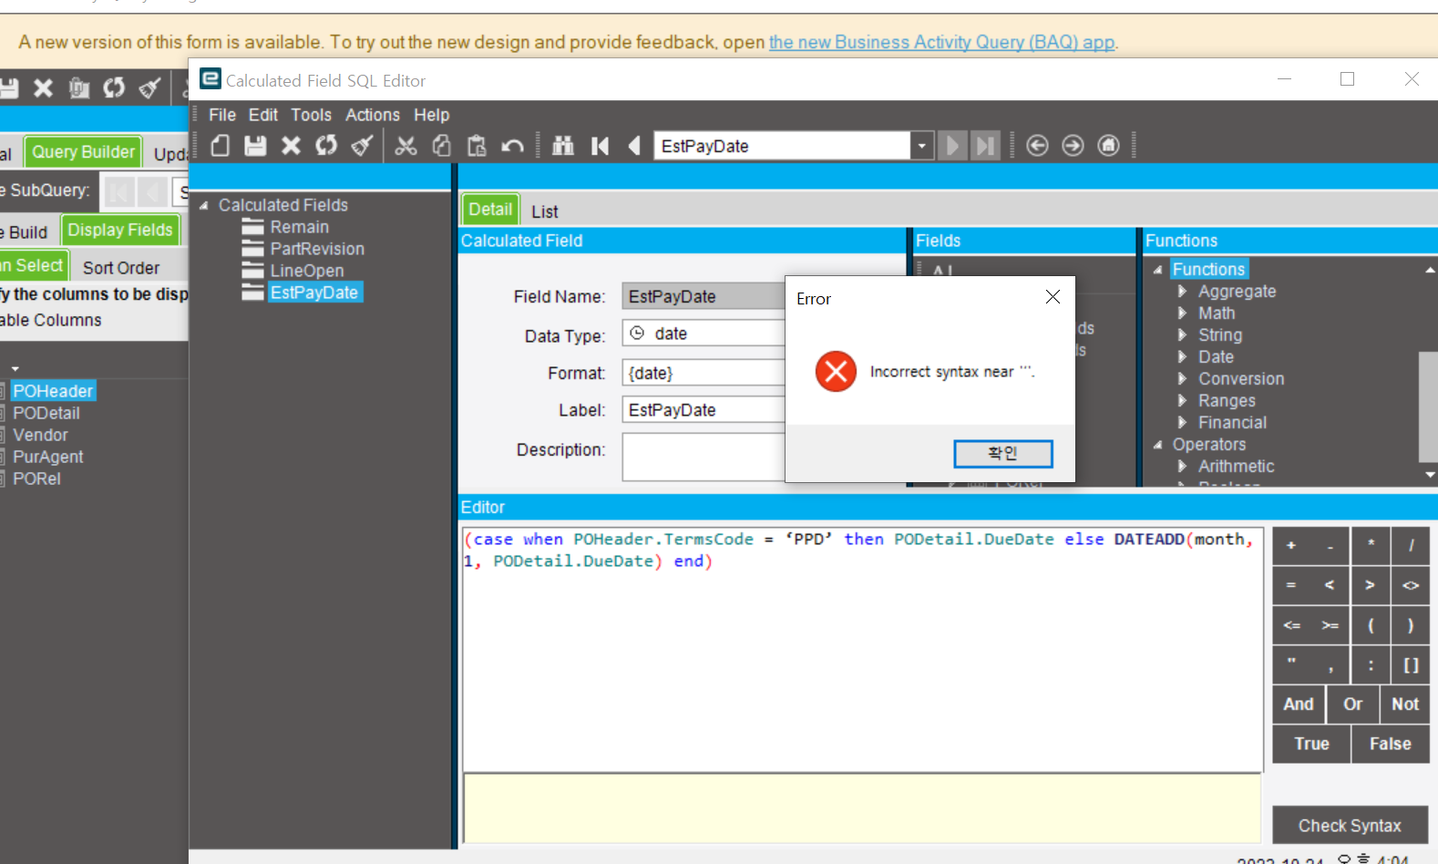Open the Tools menu
This screenshot has height=864, width=1438.
click(311, 115)
